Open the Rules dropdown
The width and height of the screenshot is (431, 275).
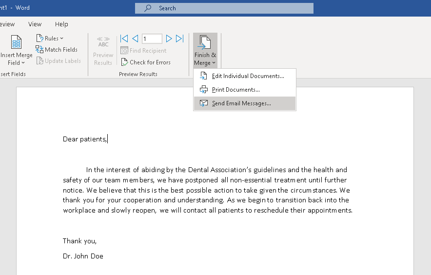[x=50, y=39]
